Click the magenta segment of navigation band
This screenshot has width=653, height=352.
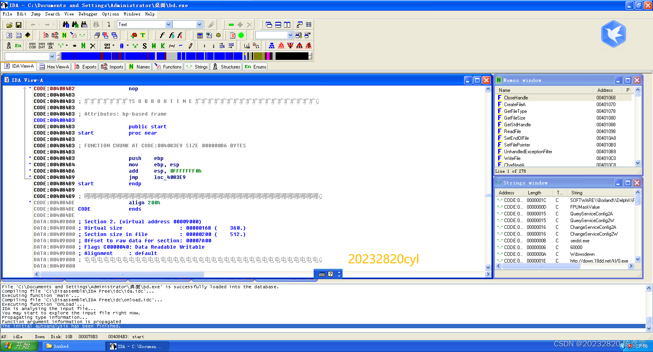(268, 56)
